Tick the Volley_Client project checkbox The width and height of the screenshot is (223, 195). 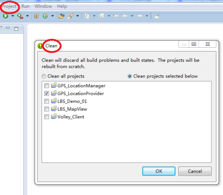coord(46,117)
